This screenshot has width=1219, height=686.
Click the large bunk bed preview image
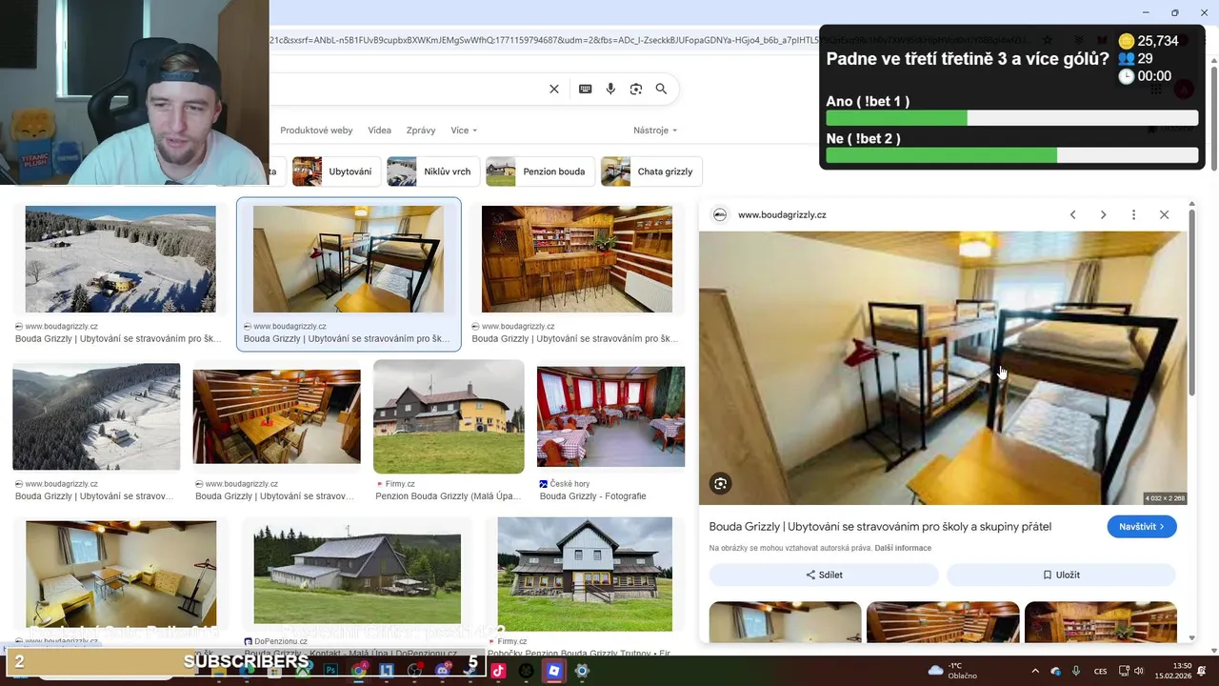pos(943,368)
